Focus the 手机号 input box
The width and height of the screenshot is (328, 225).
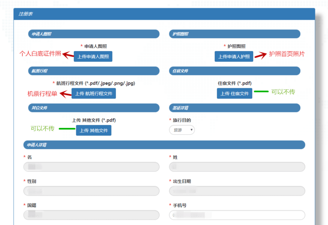click(x=237, y=215)
